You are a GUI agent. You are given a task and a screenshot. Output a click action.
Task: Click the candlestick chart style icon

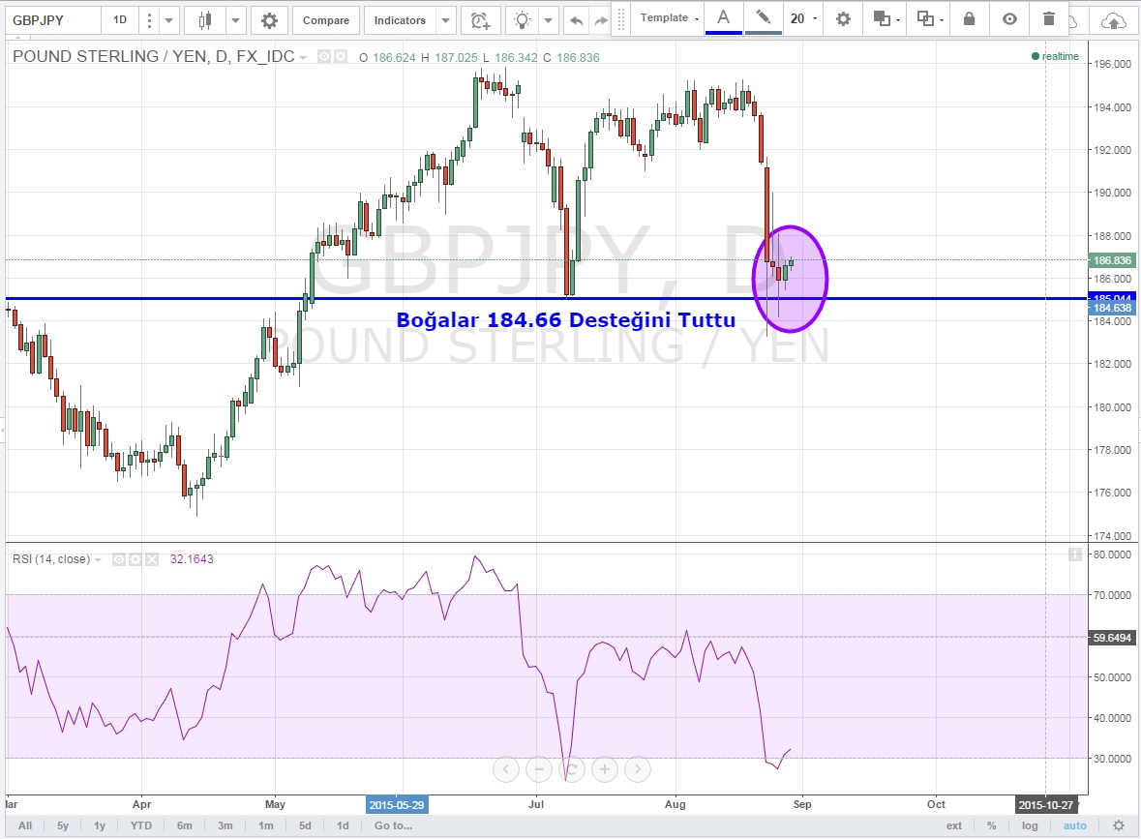pos(204,20)
